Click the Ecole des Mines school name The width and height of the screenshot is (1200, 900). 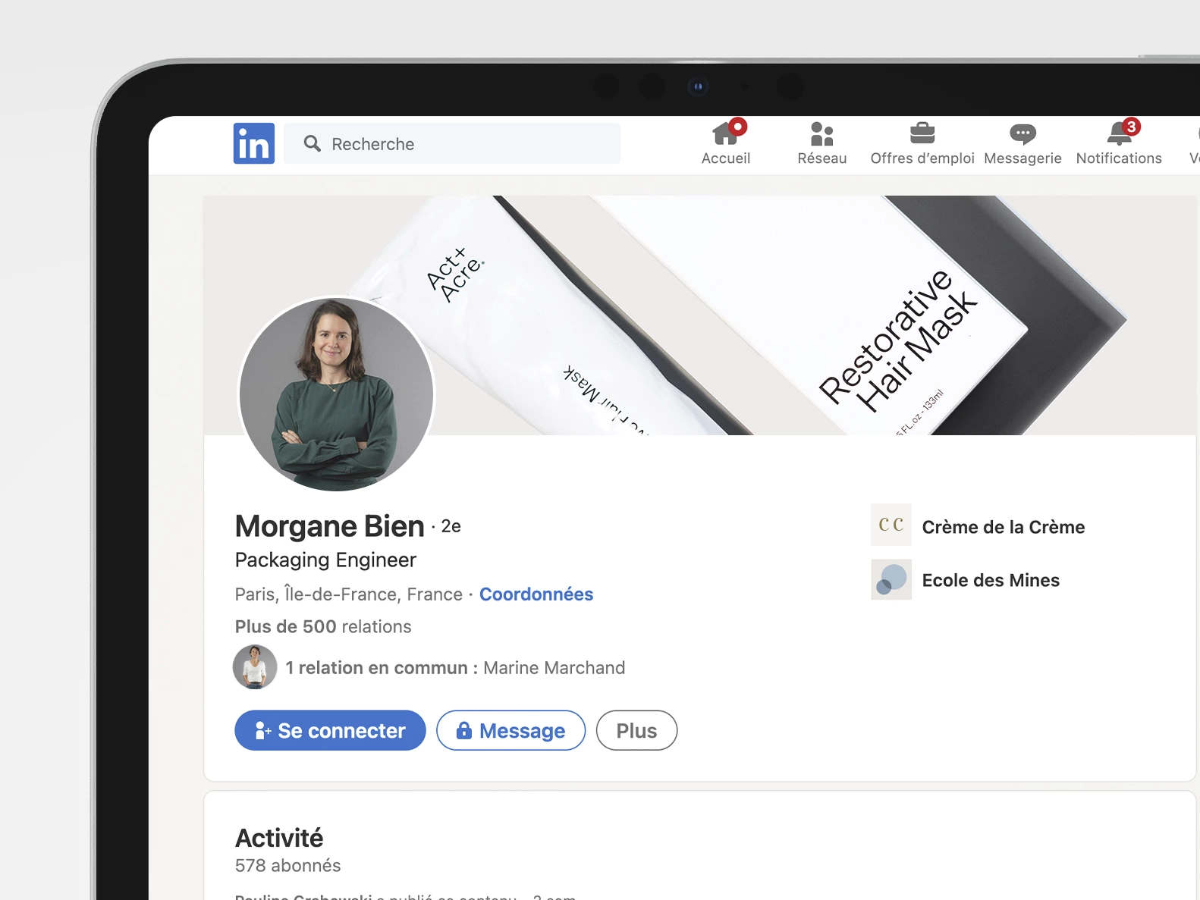[x=990, y=580]
